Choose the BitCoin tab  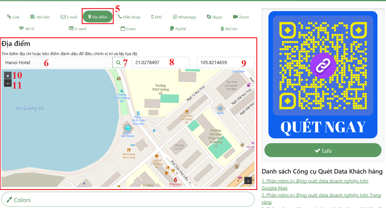pos(229,29)
